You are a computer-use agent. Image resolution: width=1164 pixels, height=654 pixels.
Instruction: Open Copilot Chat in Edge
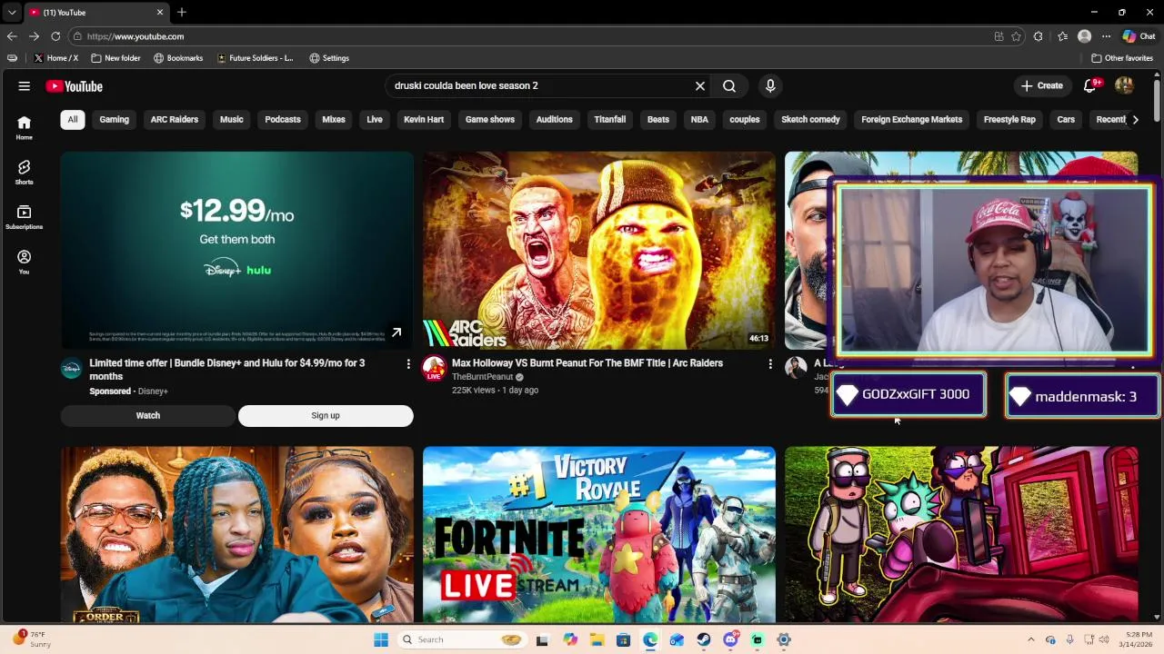[x=1139, y=36]
